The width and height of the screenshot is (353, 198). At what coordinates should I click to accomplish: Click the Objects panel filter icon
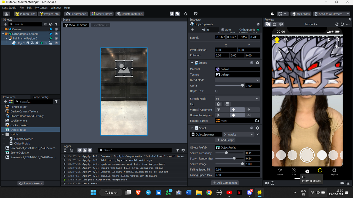coord(56,24)
